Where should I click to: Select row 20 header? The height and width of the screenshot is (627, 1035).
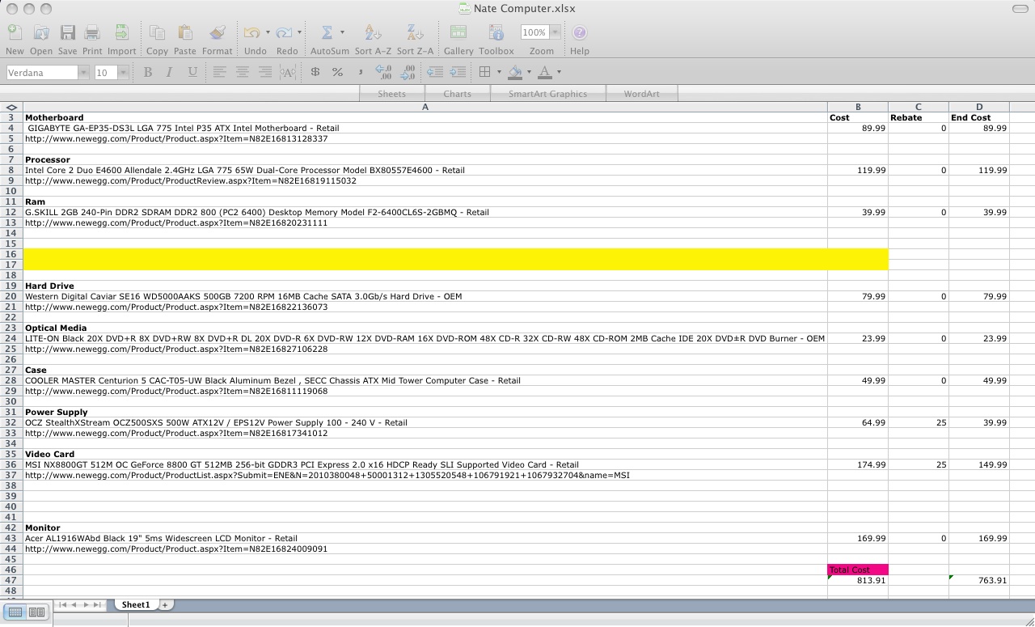click(11, 296)
